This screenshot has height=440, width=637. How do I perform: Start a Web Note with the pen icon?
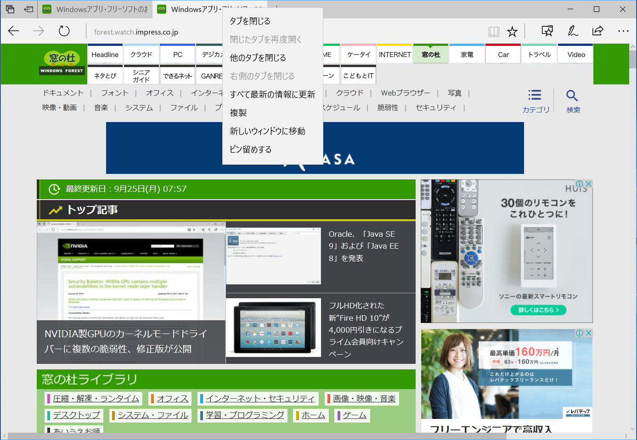(x=572, y=31)
